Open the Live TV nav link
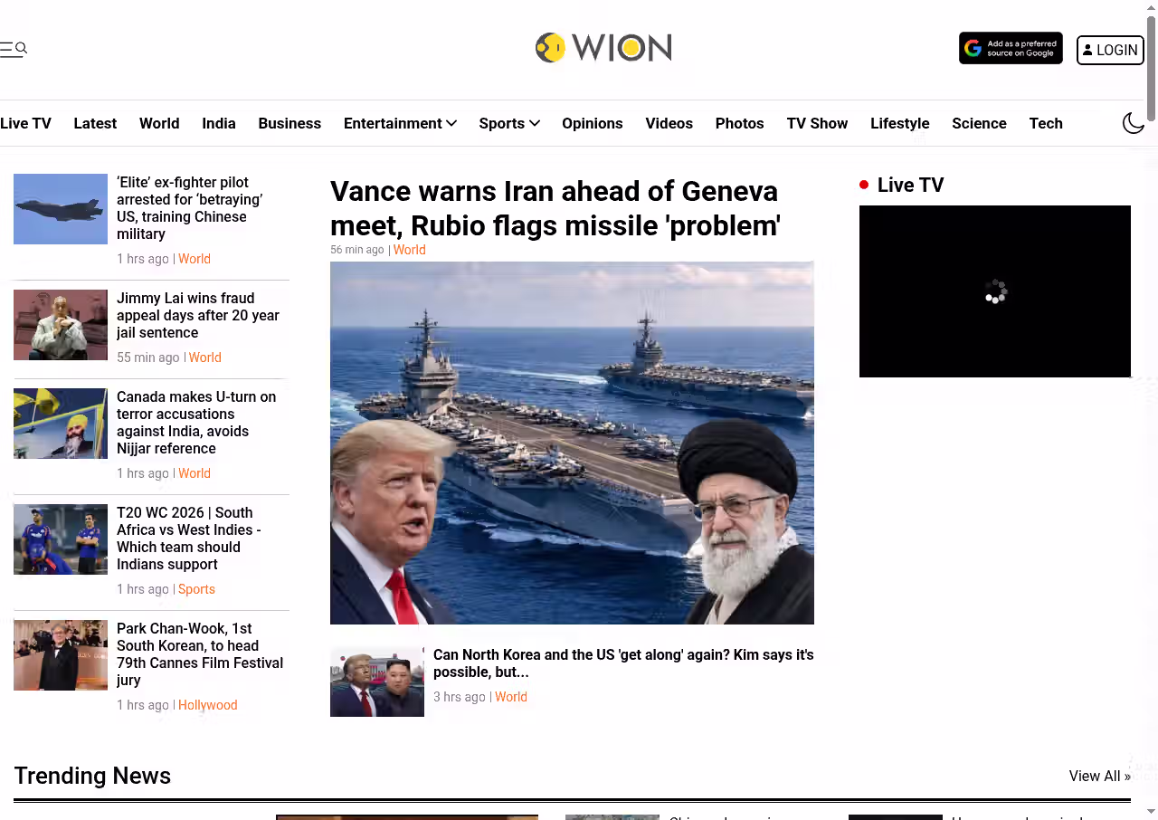The width and height of the screenshot is (1158, 820). (x=25, y=123)
